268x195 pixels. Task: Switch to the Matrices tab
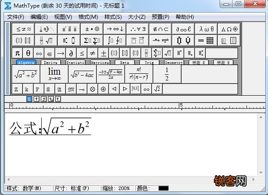point(100,63)
